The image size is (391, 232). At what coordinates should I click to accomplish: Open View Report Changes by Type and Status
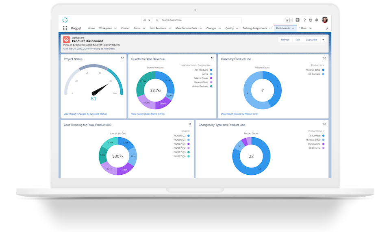pyautogui.click(x=85, y=114)
